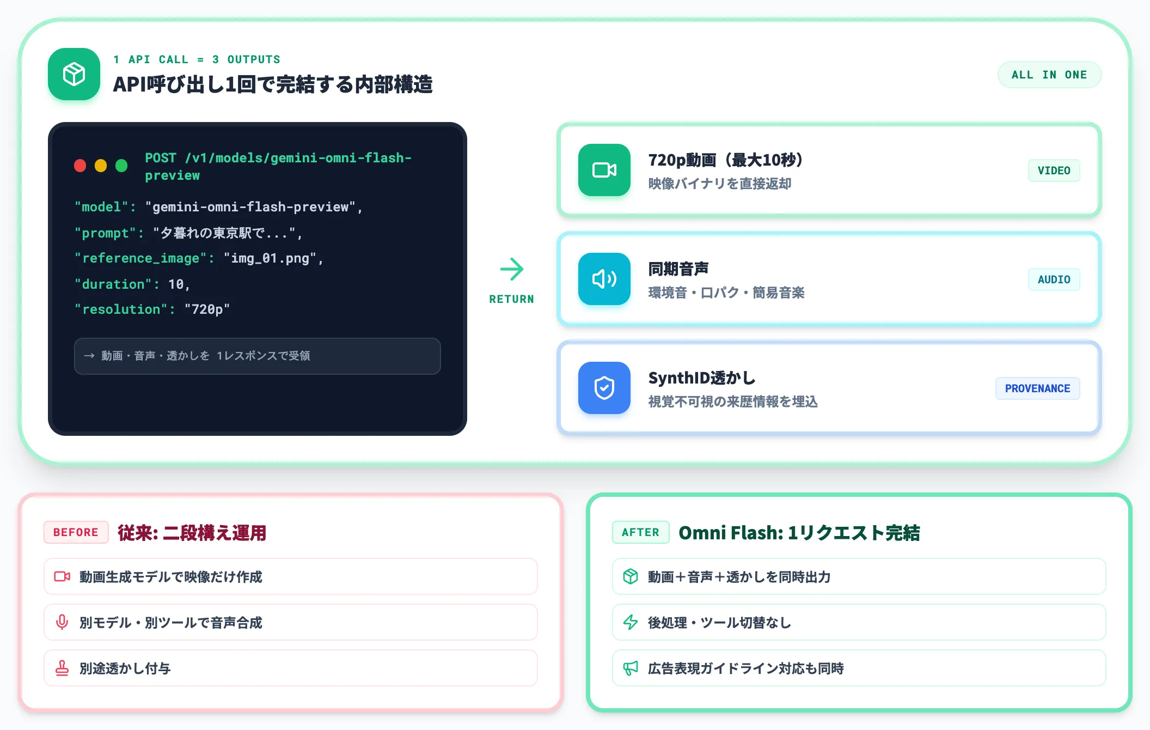The width and height of the screenshot is (1150, 730).
Task: Select the BEFORE label tag
Action: click(76, 532)
